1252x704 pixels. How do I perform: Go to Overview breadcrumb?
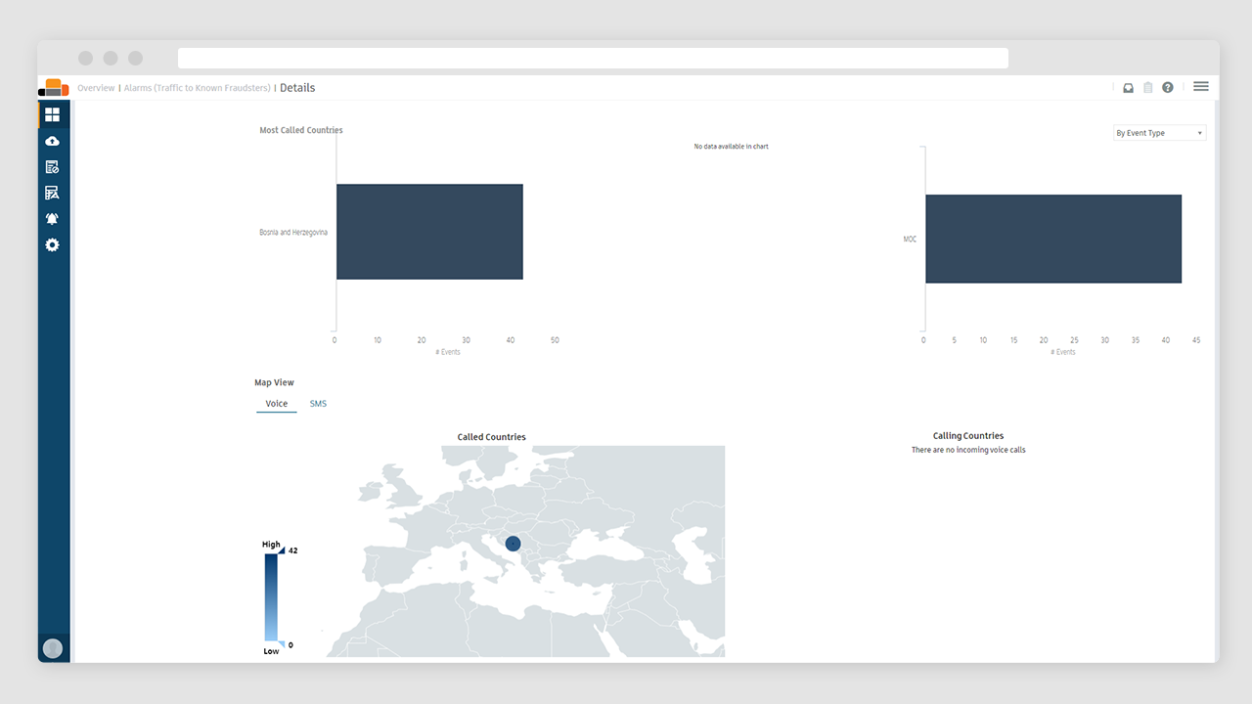[96, 88]
